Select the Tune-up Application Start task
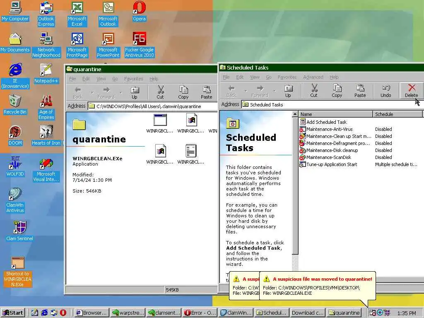The image size is (424, 318). pyautogui.click(x=328, y=164)
